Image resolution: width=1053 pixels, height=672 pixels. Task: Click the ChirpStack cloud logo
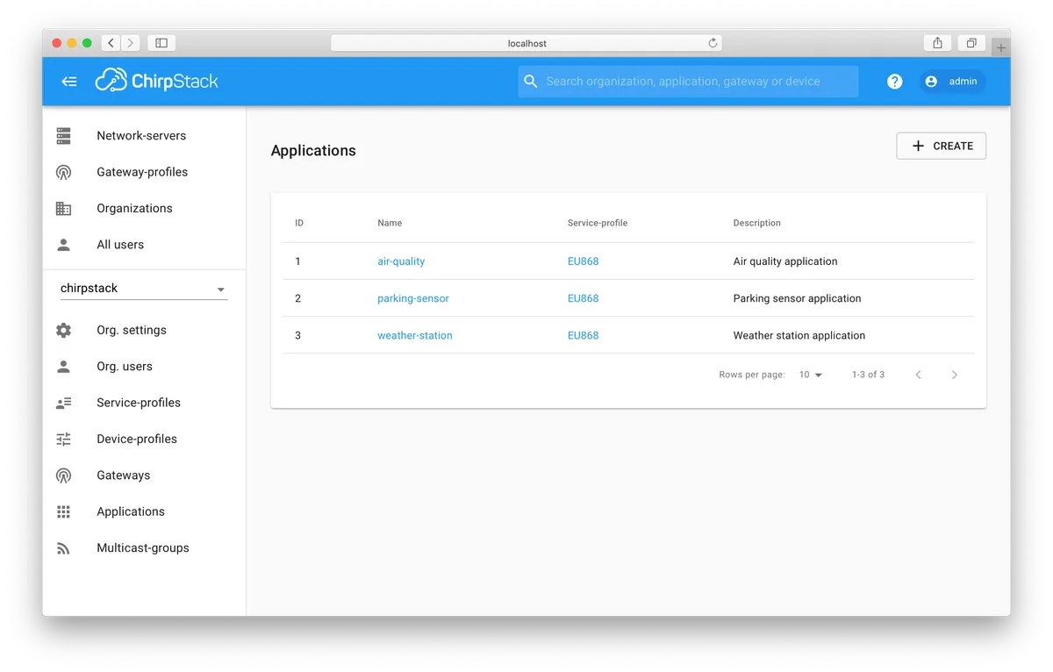[x=111, y=80]
